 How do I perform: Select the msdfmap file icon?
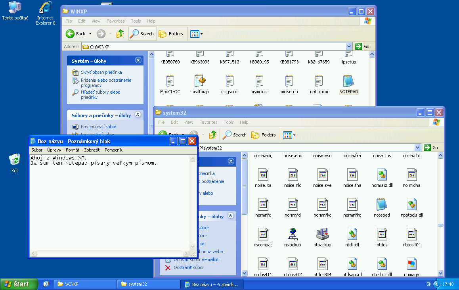200,81
